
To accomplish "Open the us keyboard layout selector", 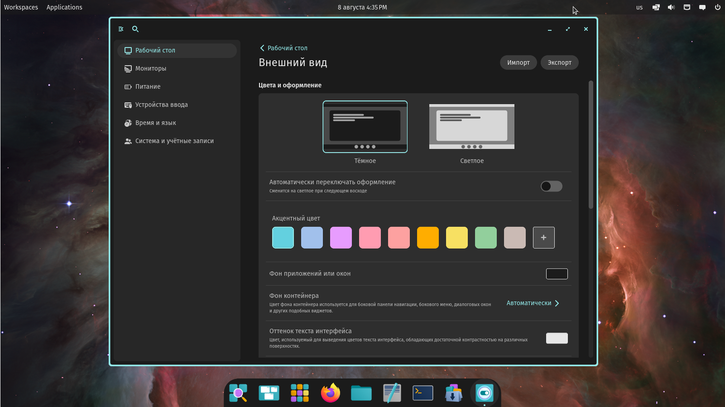I will tap(639, 7).
